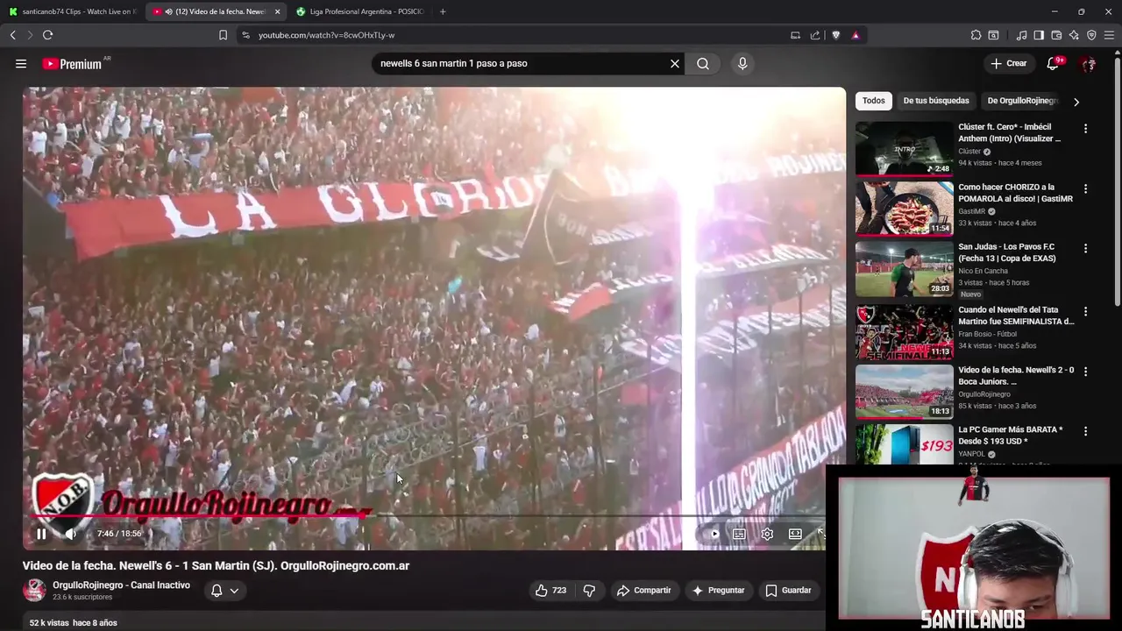Clear the search box text
The width and height of the screenshot is (1122, 631).
[675, 63]
